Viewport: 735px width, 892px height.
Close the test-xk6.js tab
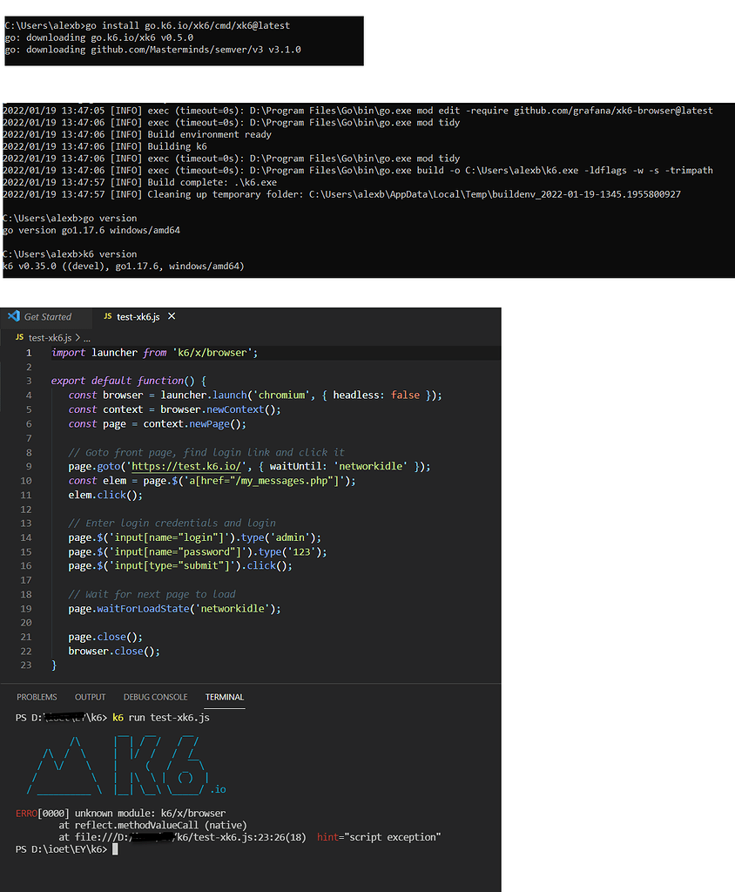click(x=172, y=316)
